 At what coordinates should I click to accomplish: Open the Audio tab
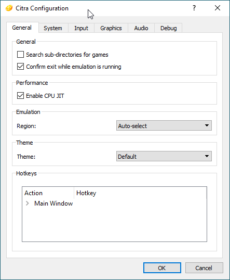pos(141,28)
